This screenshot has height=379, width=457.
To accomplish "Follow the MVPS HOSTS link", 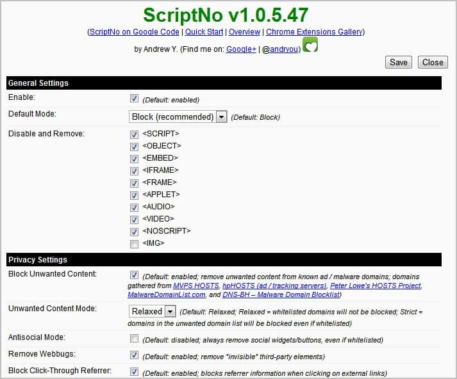I will click(195, 286).
